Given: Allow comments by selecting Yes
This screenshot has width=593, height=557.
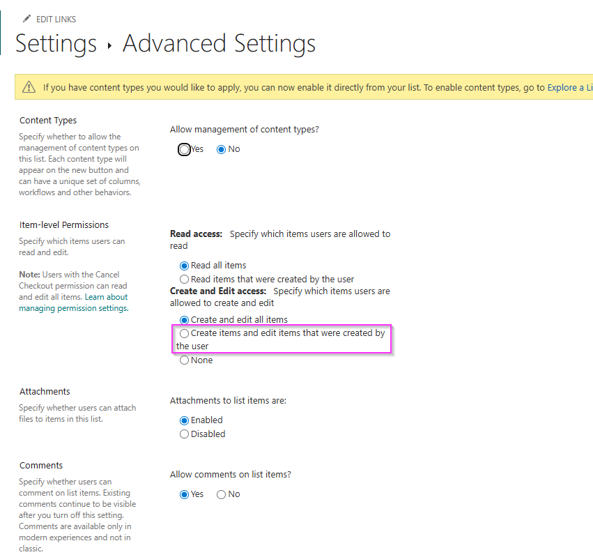Looking at the screenshot, I should click(x=185, y=494).
